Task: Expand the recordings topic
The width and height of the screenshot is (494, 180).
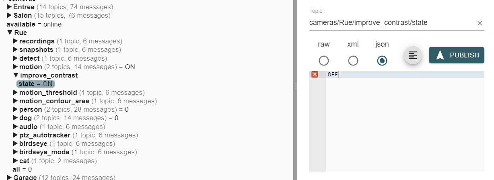Action: [x=16, y=41]
